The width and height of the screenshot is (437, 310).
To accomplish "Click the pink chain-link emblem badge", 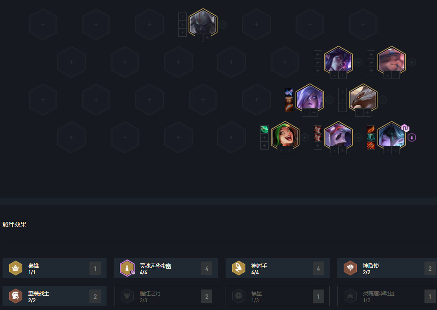I will pyautogui.click(x=405, y=128).
